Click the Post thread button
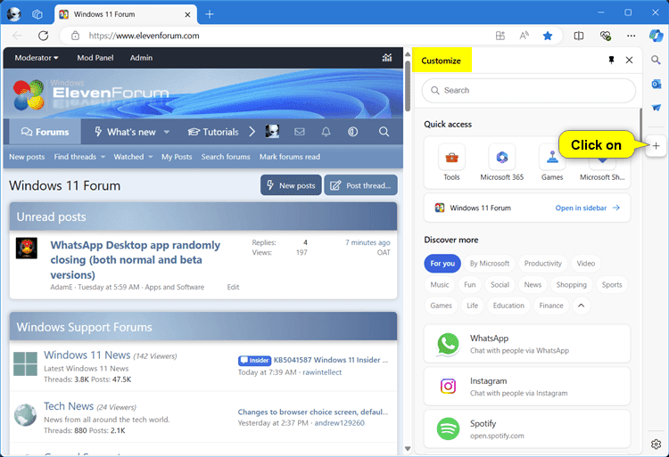The height and width of the screenshot is (457, 669). tap(361, 185)
